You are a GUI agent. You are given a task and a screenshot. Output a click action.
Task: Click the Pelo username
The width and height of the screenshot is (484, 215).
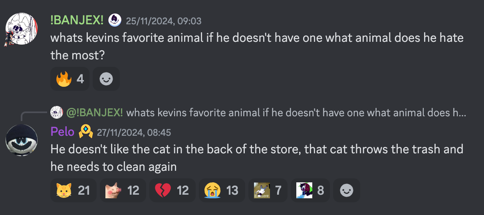point(62,131)
